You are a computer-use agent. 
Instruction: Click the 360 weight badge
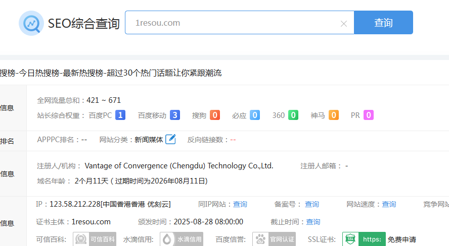pos(293,115)
